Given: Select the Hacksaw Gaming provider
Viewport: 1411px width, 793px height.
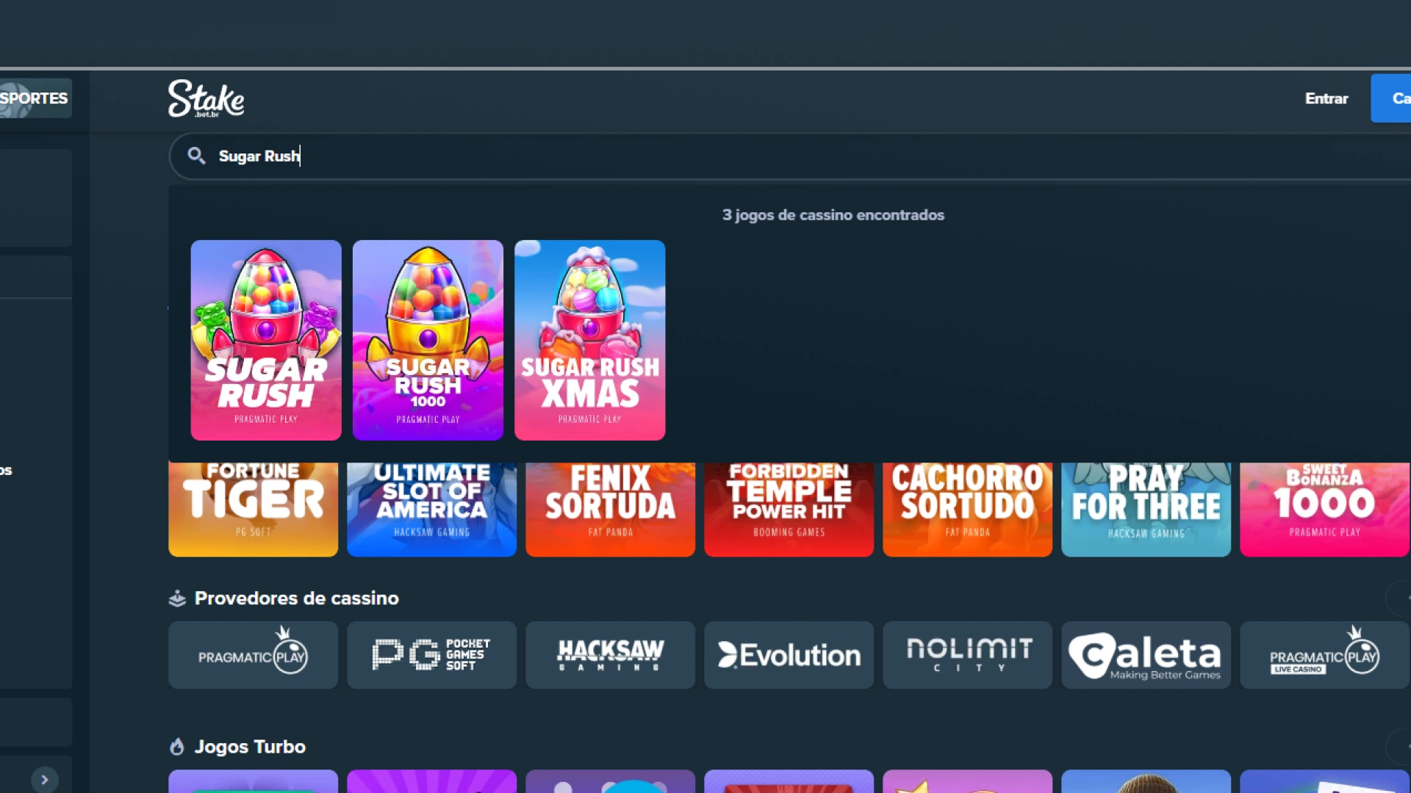Looking at the screenshot, I should pyautogui.click(x=610, y=655).
